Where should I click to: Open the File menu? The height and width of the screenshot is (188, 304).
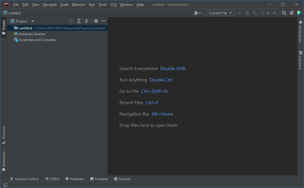coord(16,4)
